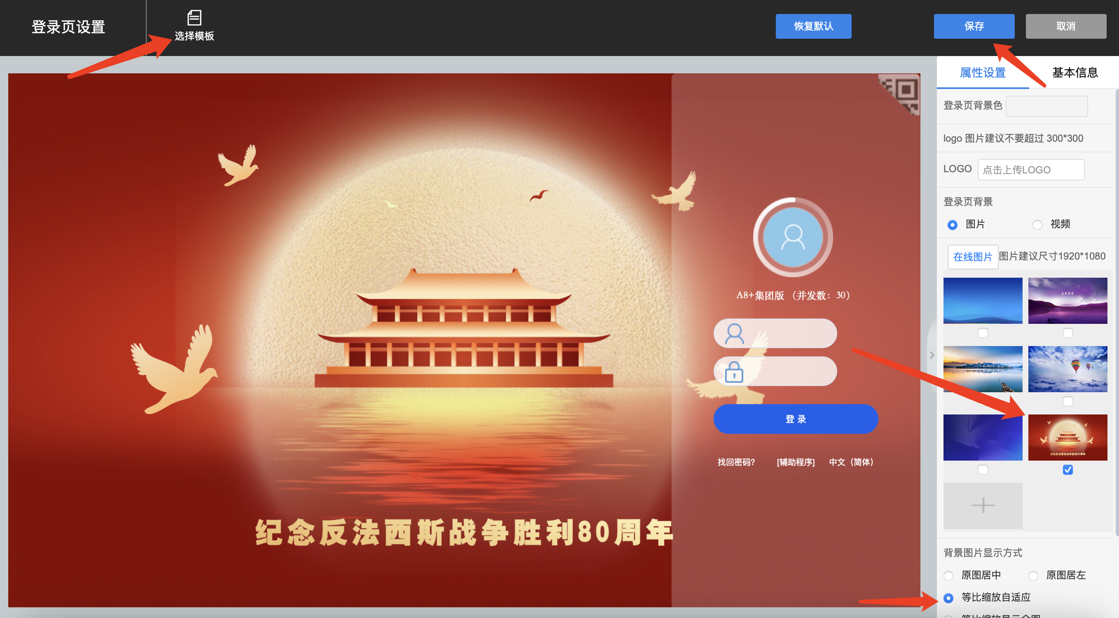Select the hot air balloon thumbnail
Screen dimensions: 1119x618
pos(1067,369)
